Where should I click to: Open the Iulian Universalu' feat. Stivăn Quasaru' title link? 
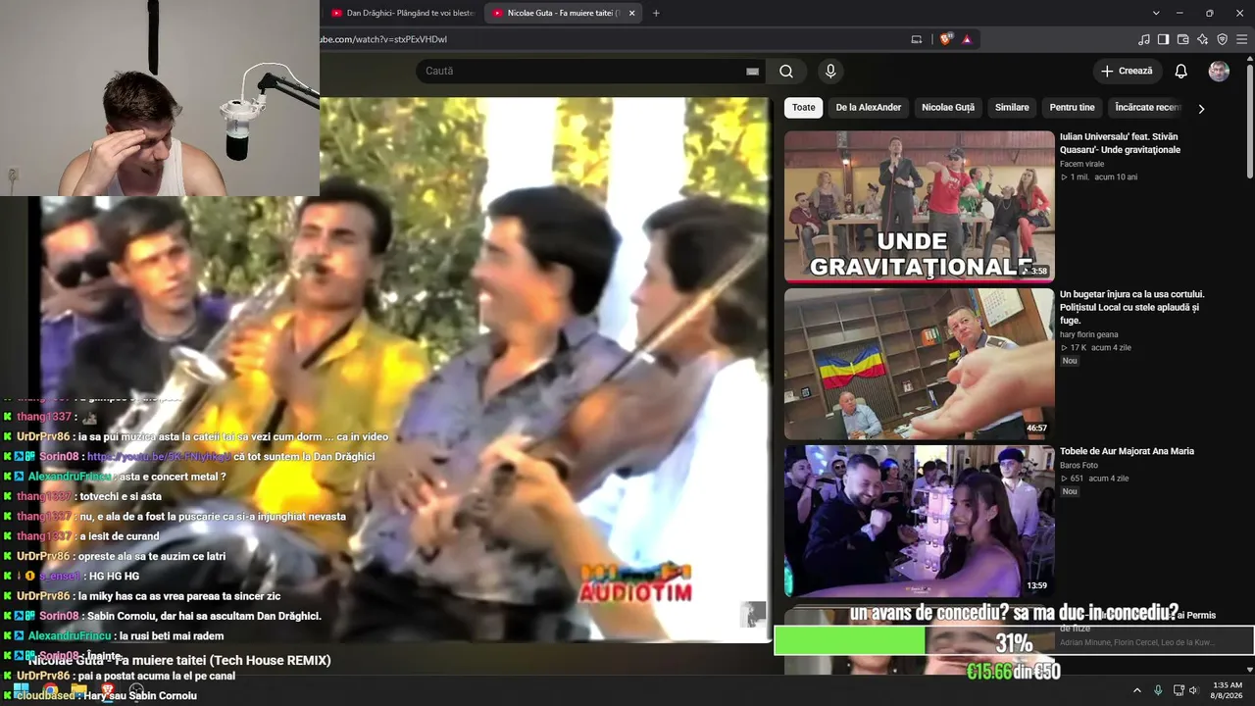pos(1120,143)
